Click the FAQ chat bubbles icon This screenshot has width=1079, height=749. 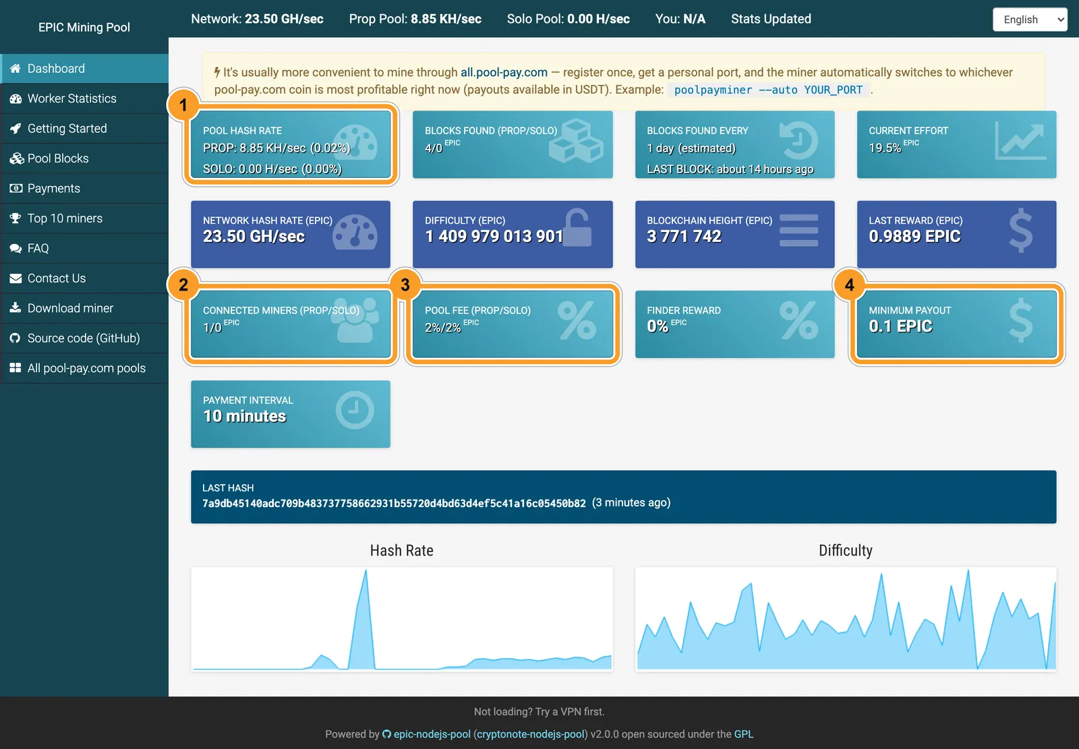pyautogui.click(x=16, y=249)
